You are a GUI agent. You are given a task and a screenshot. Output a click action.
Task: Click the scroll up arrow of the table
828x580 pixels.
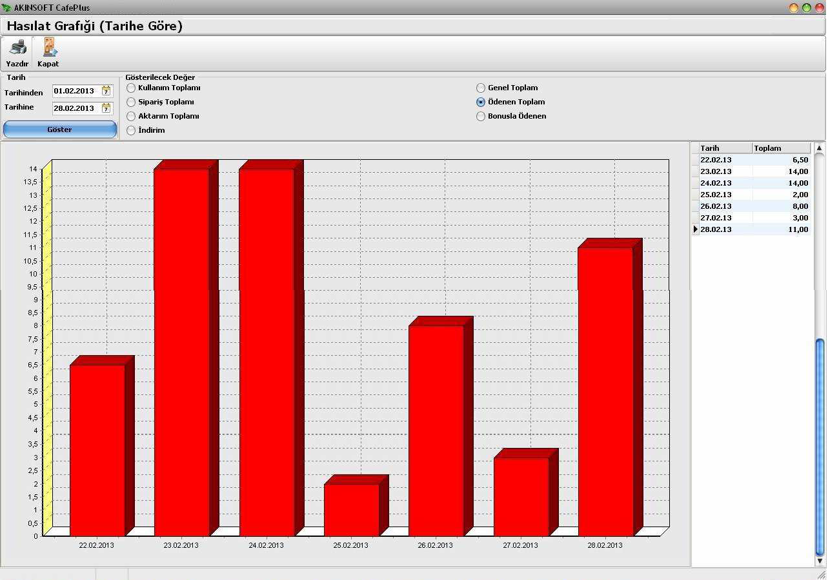[820, 148]
